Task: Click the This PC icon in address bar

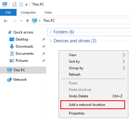Action: point(35,21)
